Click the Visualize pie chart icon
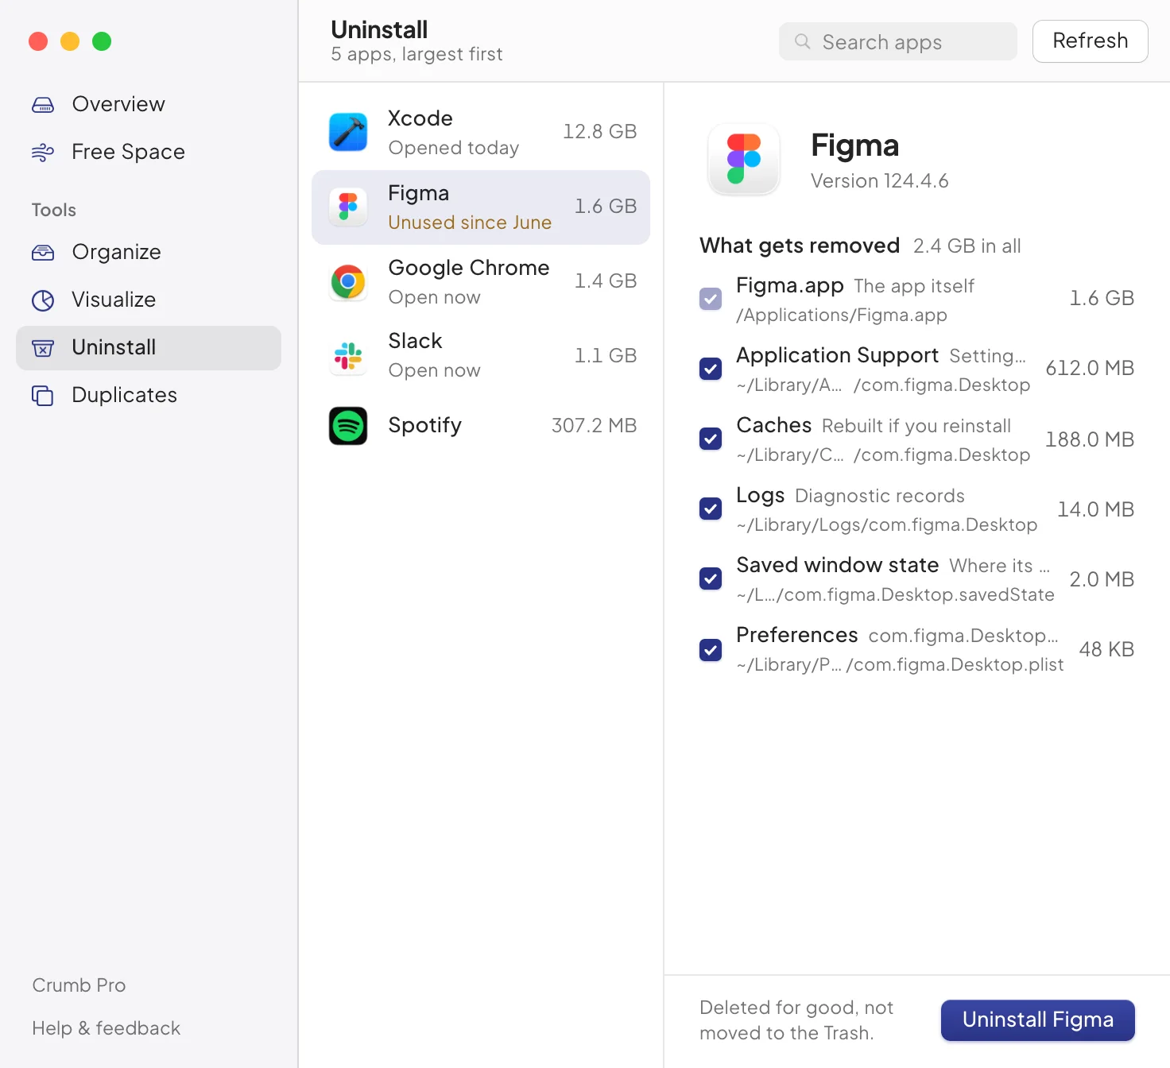Viewport: 1170px width, 1068px height. (43, 300)
